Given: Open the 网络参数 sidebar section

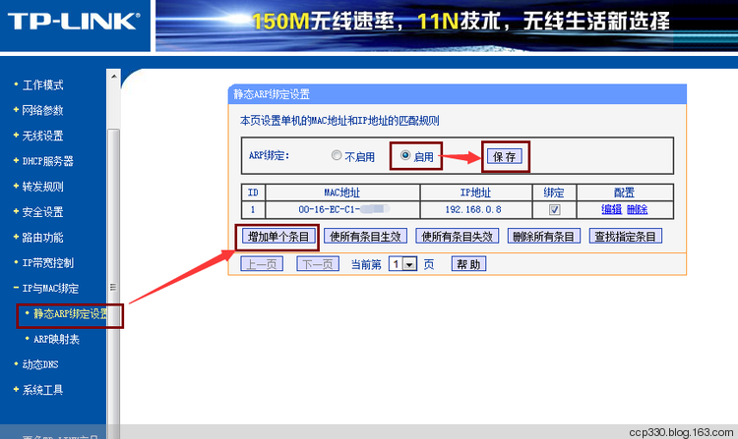Looking at the screenshot, I should point(42,110).
